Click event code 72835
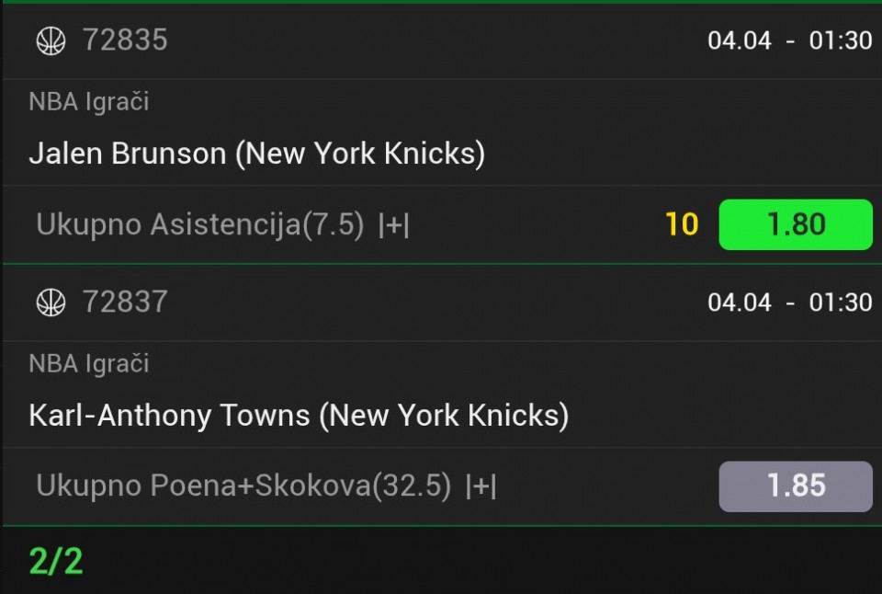882x594 pixels. [x=125, y=40]
